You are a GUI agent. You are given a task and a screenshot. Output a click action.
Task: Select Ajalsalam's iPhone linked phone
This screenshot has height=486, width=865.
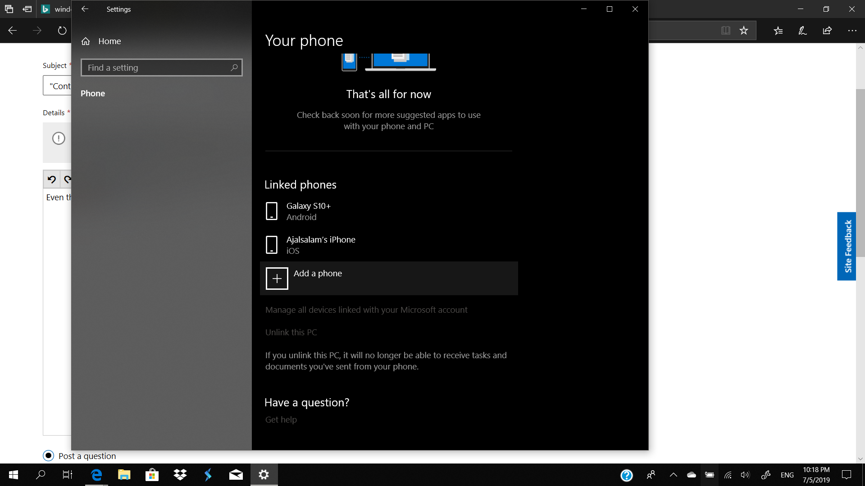pos(389,245)
